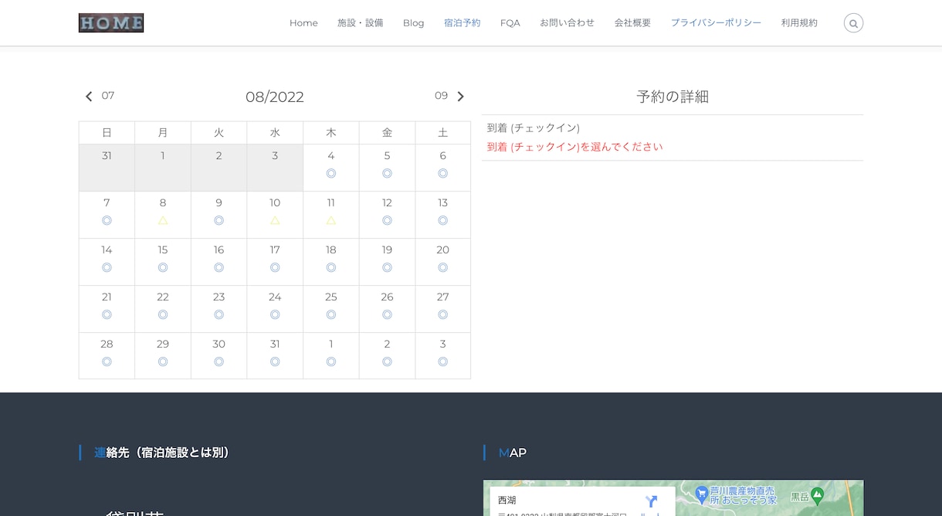
Task: Select August 7 availability circle
Action: tap(107, 221)
